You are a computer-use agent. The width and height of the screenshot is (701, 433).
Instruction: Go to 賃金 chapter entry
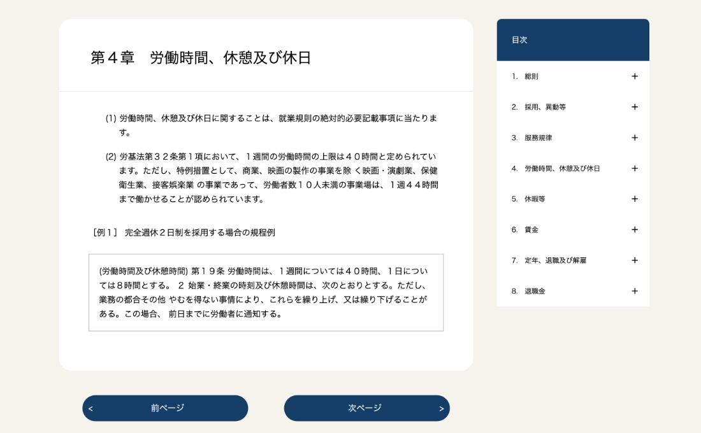(x=531, y=229)
